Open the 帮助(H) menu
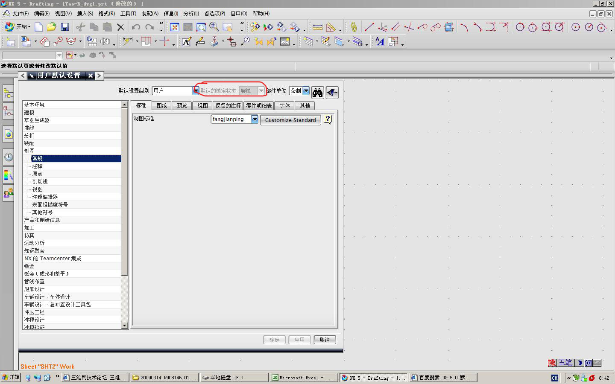 coord(261,14)
